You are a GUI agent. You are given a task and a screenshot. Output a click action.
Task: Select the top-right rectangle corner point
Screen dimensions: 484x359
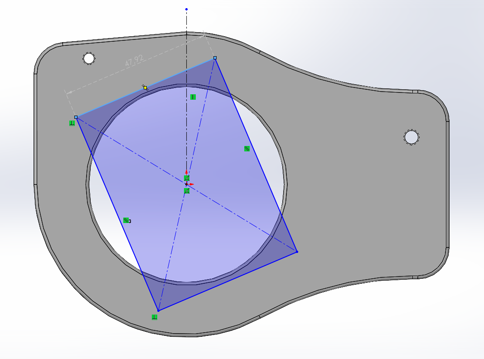pyautogui.click(x=215, y=58)
